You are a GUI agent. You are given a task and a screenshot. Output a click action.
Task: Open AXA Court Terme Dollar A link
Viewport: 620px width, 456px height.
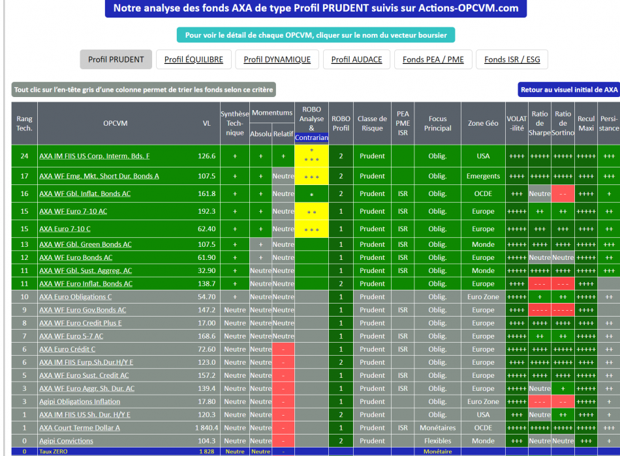click(x=80, y=427)
